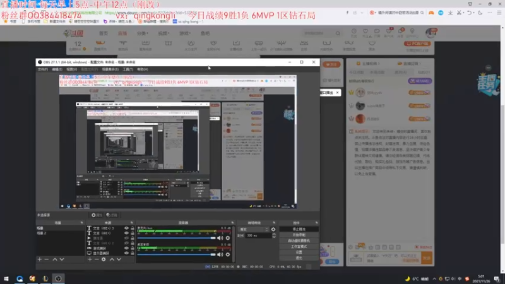Expand the 分类 menu on Douyu
Viewport: 505px width, 284px height.
tap(143, 33)
